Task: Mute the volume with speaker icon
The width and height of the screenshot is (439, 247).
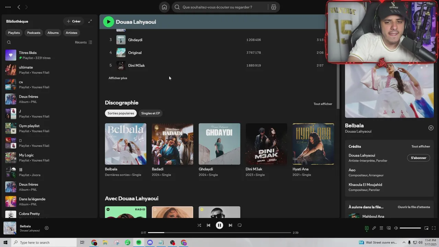Action: pyautogui.click(x=396, y=228)
